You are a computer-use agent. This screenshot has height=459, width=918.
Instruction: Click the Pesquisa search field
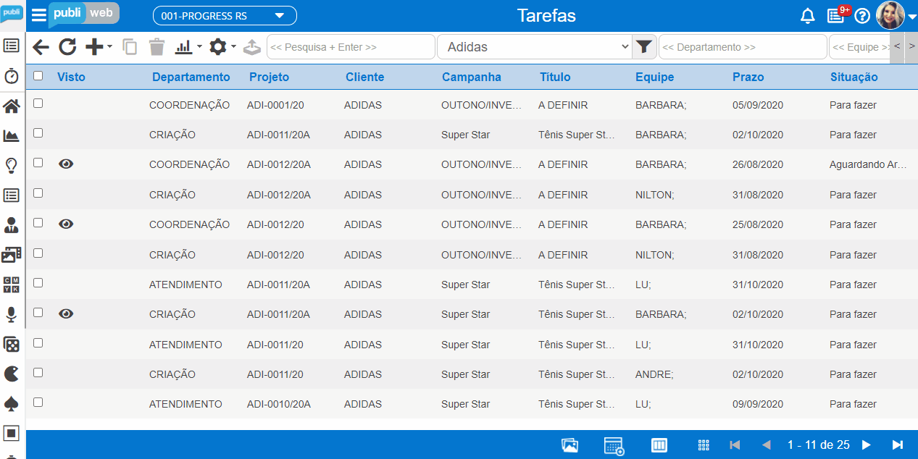pos(351,47)
